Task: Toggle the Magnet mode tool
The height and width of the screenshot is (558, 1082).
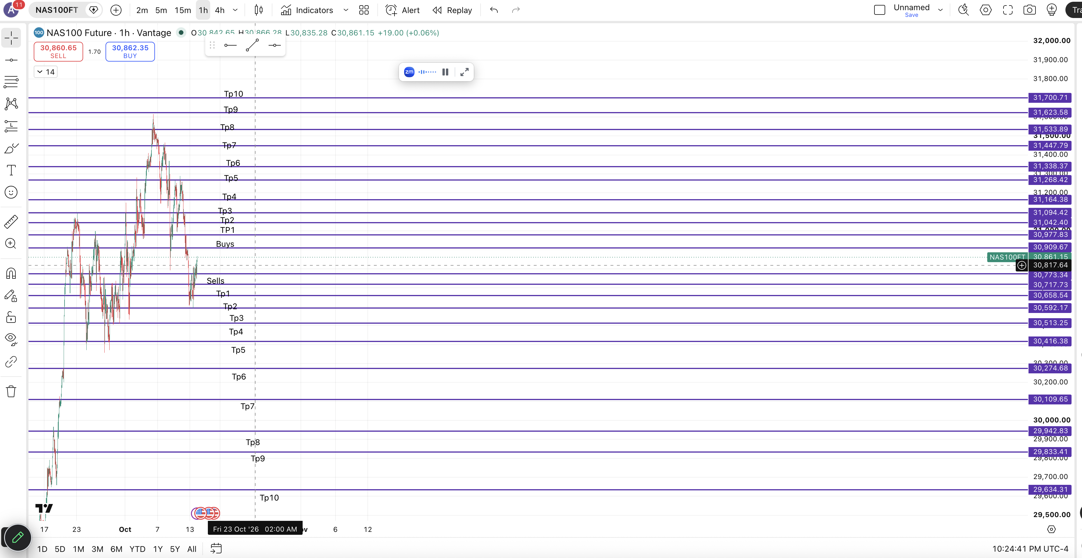Action: pos(11,273)
